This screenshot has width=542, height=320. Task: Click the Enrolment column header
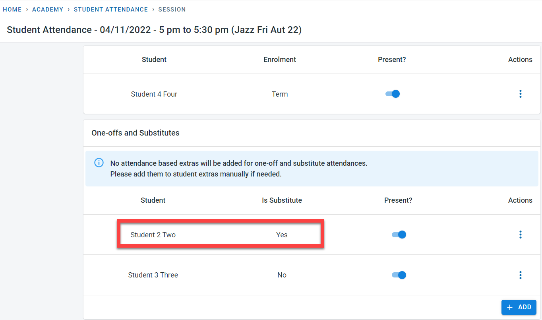tap(280, 60)
